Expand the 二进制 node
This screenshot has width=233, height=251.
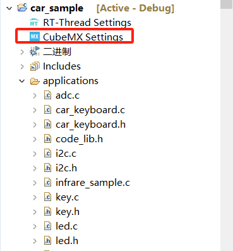tap(22, 52)
